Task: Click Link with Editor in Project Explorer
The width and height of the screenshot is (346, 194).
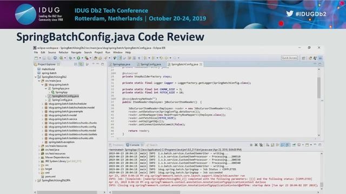Action: (81, 64)
